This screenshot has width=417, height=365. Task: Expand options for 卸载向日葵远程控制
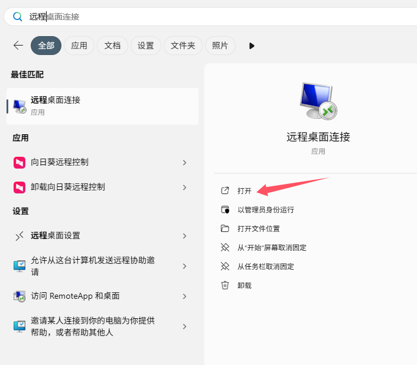[x=184, y=188]
